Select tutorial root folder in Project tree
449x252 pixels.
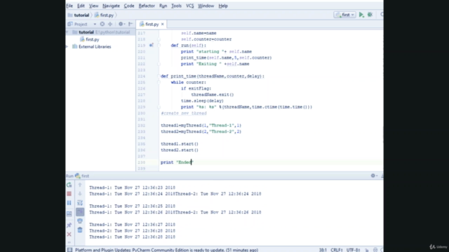coord(86,32)
